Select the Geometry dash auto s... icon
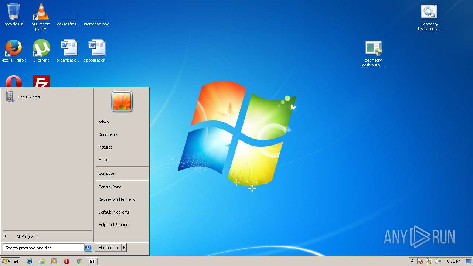 click(x=429, y=18)
